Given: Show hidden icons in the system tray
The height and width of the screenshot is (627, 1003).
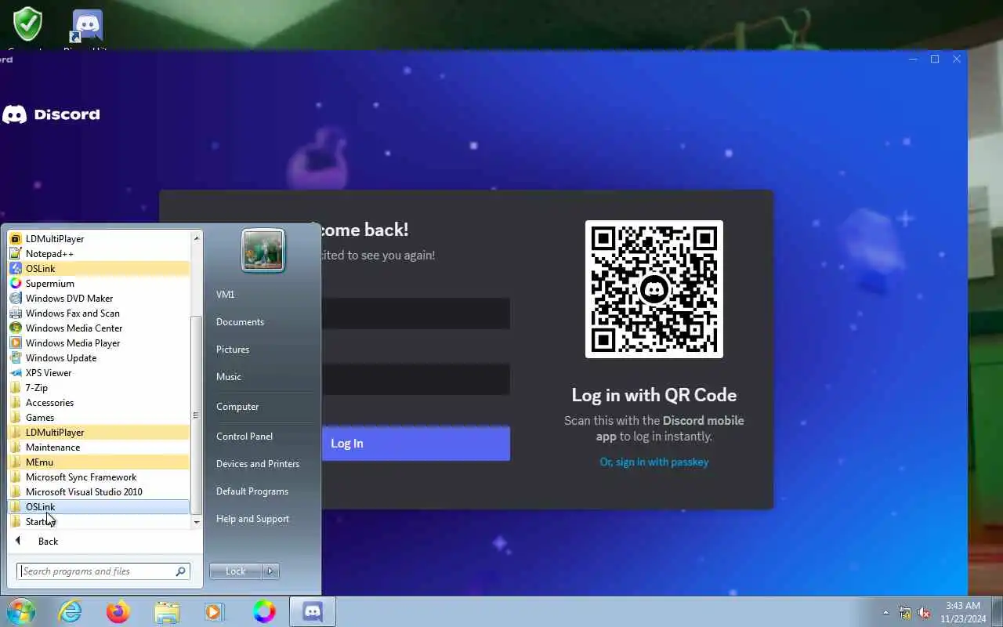Looking at the screenshot, I should click(885, 612).
